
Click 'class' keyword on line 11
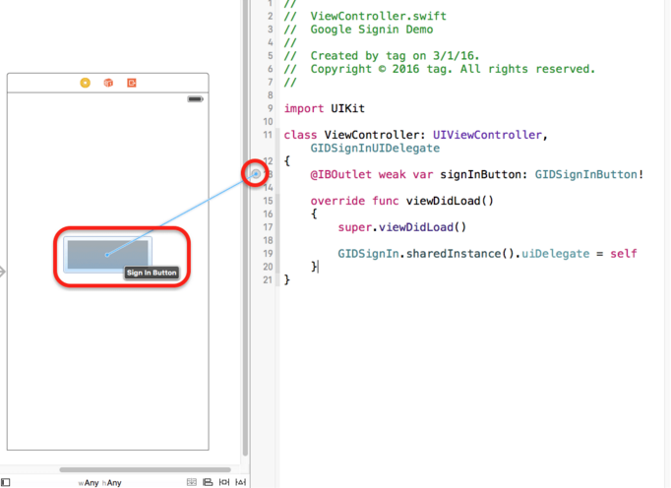[x=300, y=135]
